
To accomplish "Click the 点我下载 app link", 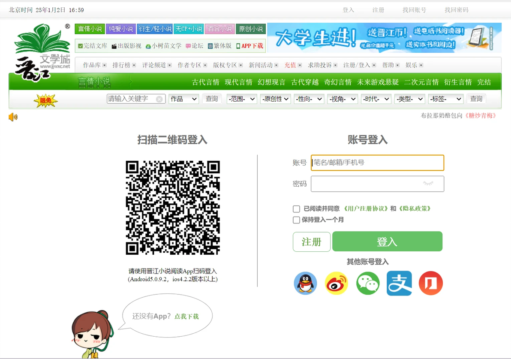I will coord(186,317).
